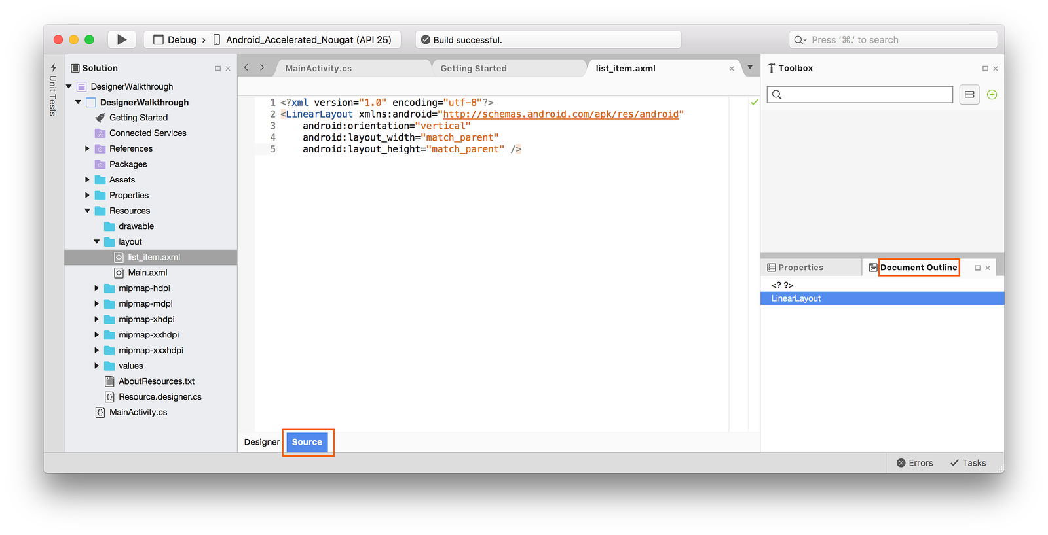Collapse the layout folder

pyautogui.click(x=96, y=242)
